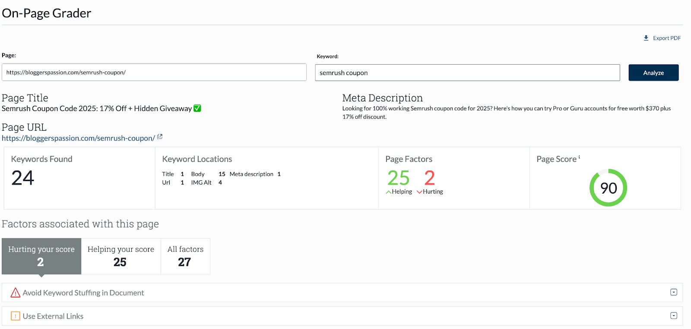Click the Page Score info icon
Viewport: 691px width, 329px height.
tap(579, 157)
